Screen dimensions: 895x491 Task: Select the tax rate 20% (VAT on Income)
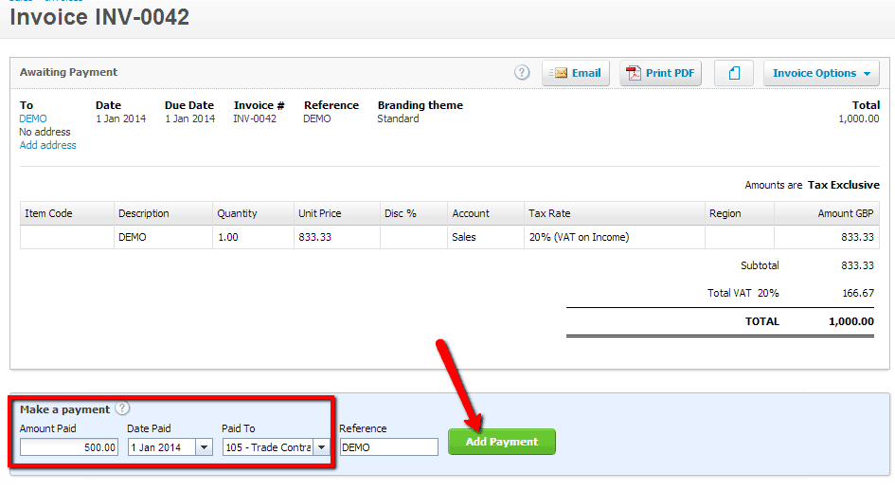tap(579, 237)
